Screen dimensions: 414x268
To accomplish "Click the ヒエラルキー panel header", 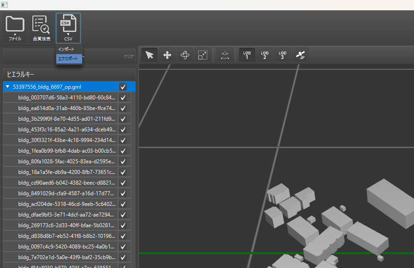I will (x=69, y=75).
